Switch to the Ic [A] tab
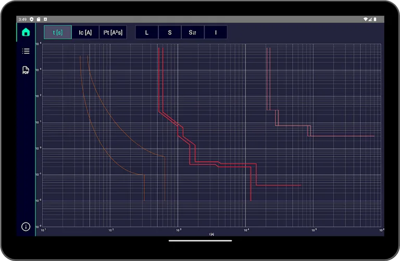Viewport: 400px width, 261px height. 85,32
